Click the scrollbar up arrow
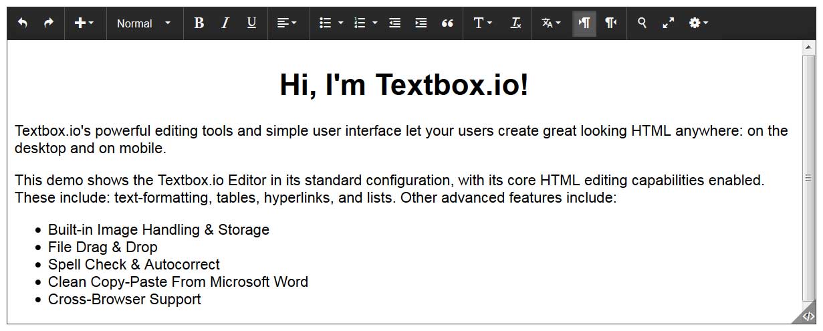 click(x=809, y=47)
